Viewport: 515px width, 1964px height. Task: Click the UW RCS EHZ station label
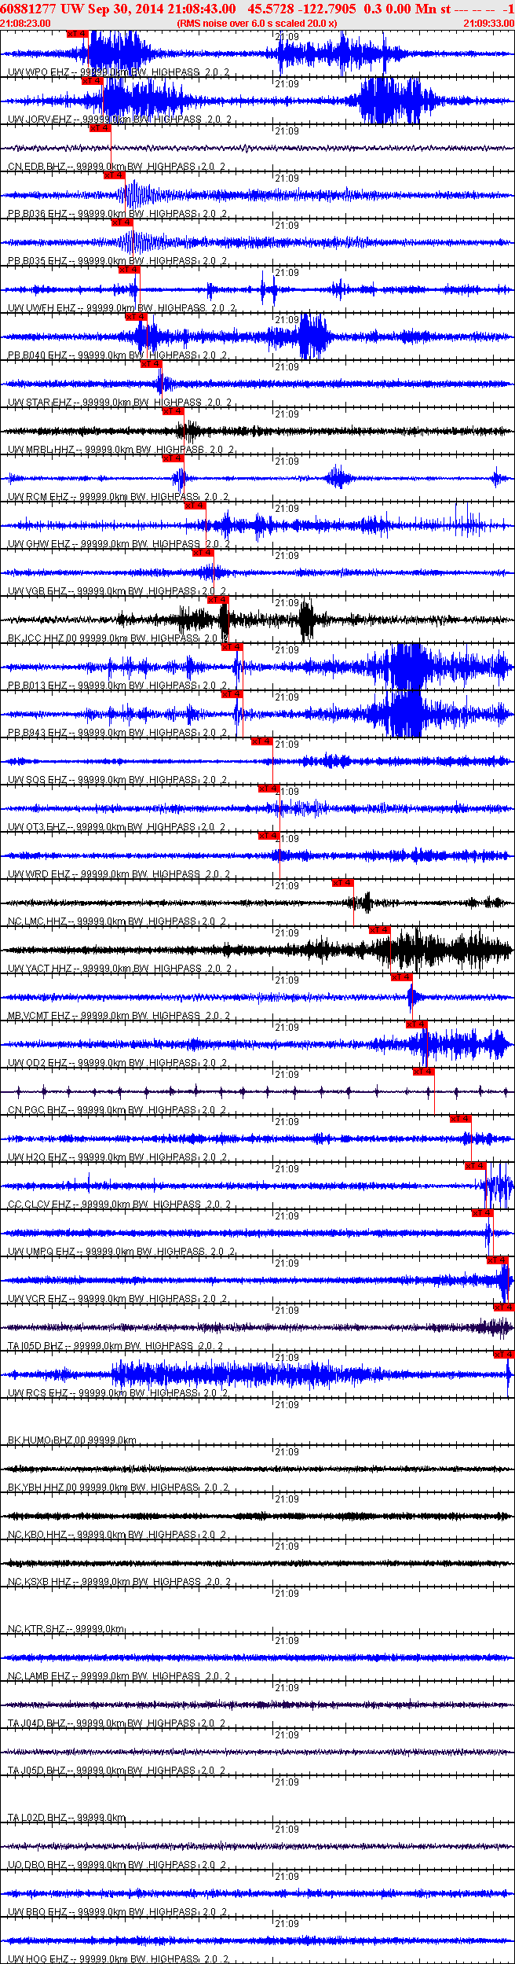pyautogui.click(x=119, y=1393)
